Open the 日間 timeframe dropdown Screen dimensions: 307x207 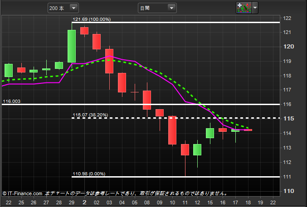point(157,8)
